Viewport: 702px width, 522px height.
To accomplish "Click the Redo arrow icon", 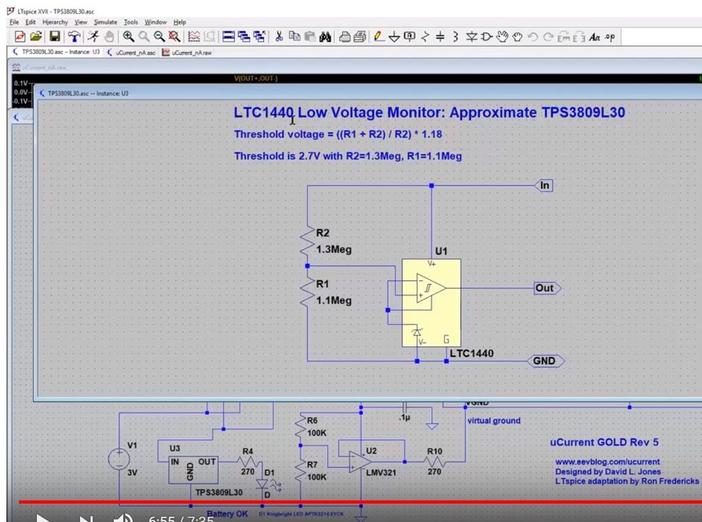I will pyautogui.click(x=548, y=37).
